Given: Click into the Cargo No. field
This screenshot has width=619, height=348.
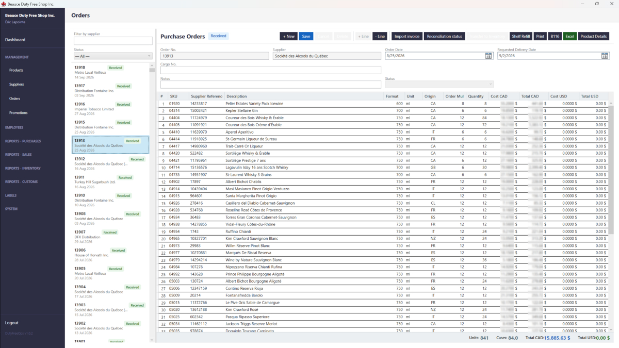Looking at the screenshot, I should coord(271,70).
